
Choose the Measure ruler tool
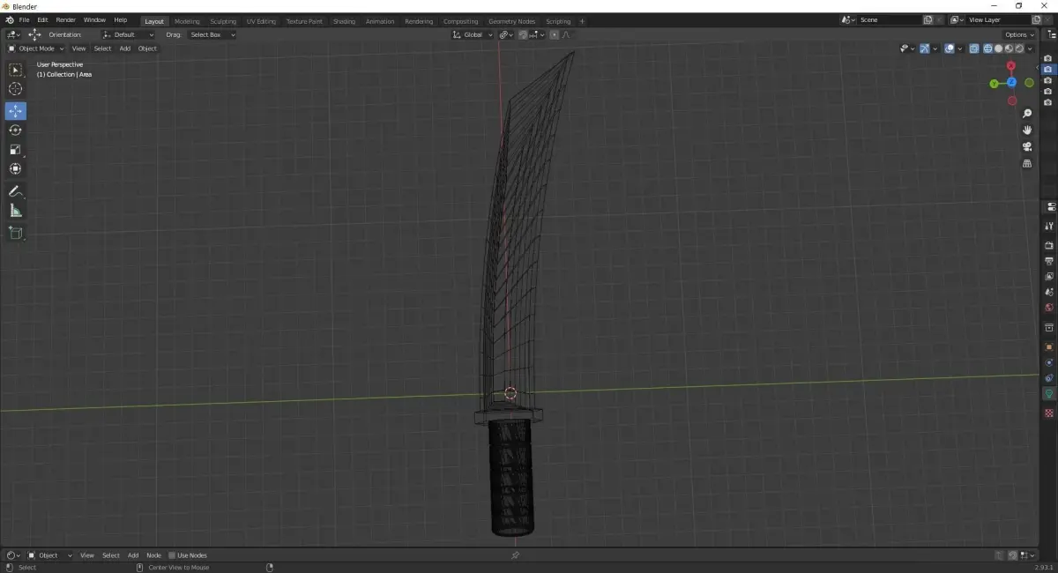coord(15,211)
